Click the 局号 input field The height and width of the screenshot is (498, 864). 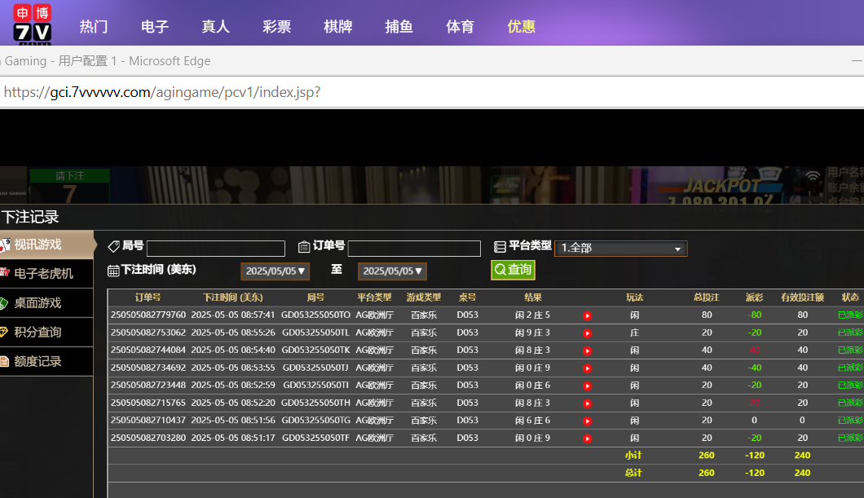[215, 249]
